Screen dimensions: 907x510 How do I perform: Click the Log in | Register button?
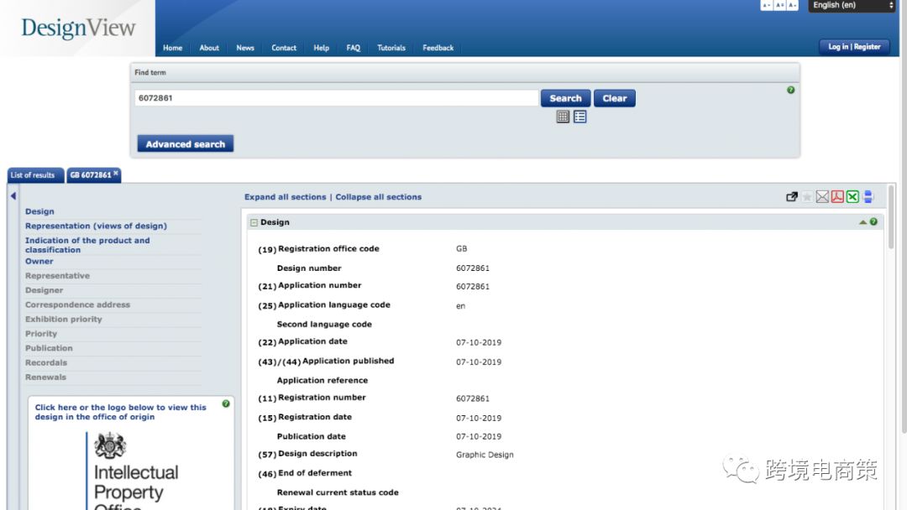pos(854,47)
